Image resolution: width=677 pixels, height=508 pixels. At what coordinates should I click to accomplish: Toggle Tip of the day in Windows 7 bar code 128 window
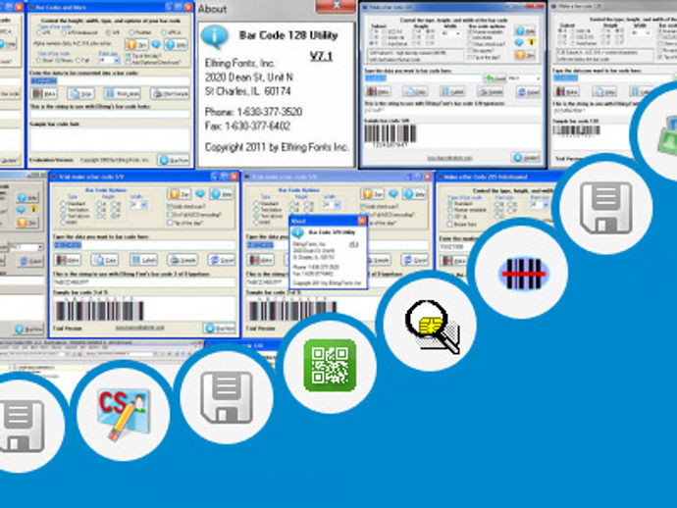pos(470,57)
